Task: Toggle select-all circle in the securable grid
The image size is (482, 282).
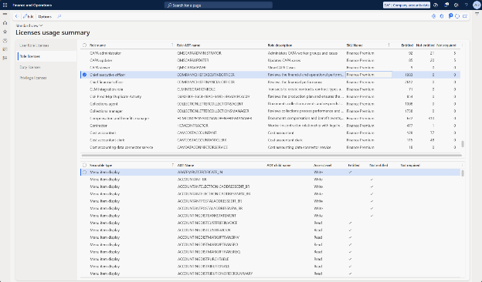Action: click(84, 165)
